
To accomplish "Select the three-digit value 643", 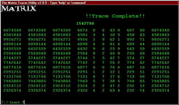I will point(130,49).
